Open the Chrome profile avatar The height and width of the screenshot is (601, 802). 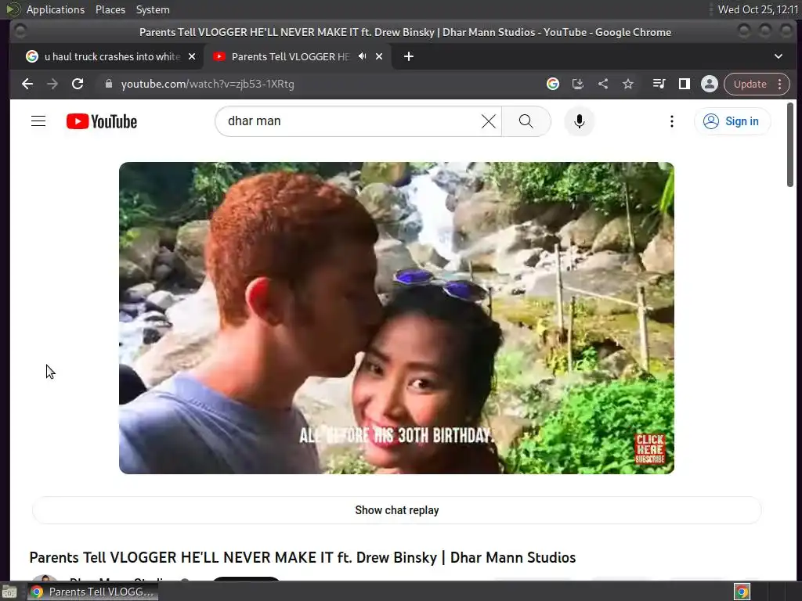710,84
